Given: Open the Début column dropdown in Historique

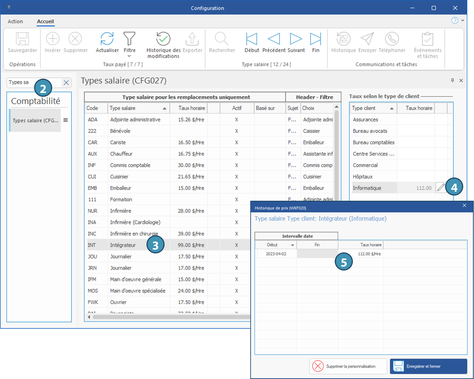Looking at the screenshot, I should pyautogui.click(x=292, y=245).
